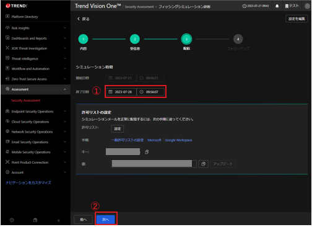The width and height of the screenshot is (312, 227).
Task: Click the 設定 allow list button
Action: 118,128
